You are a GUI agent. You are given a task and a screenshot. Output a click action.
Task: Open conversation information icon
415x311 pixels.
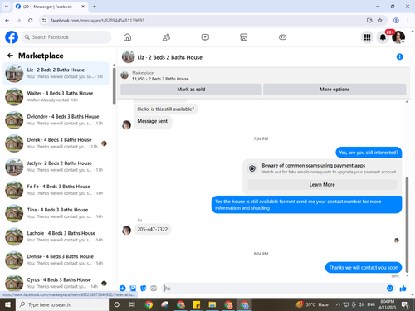(399, 56)
